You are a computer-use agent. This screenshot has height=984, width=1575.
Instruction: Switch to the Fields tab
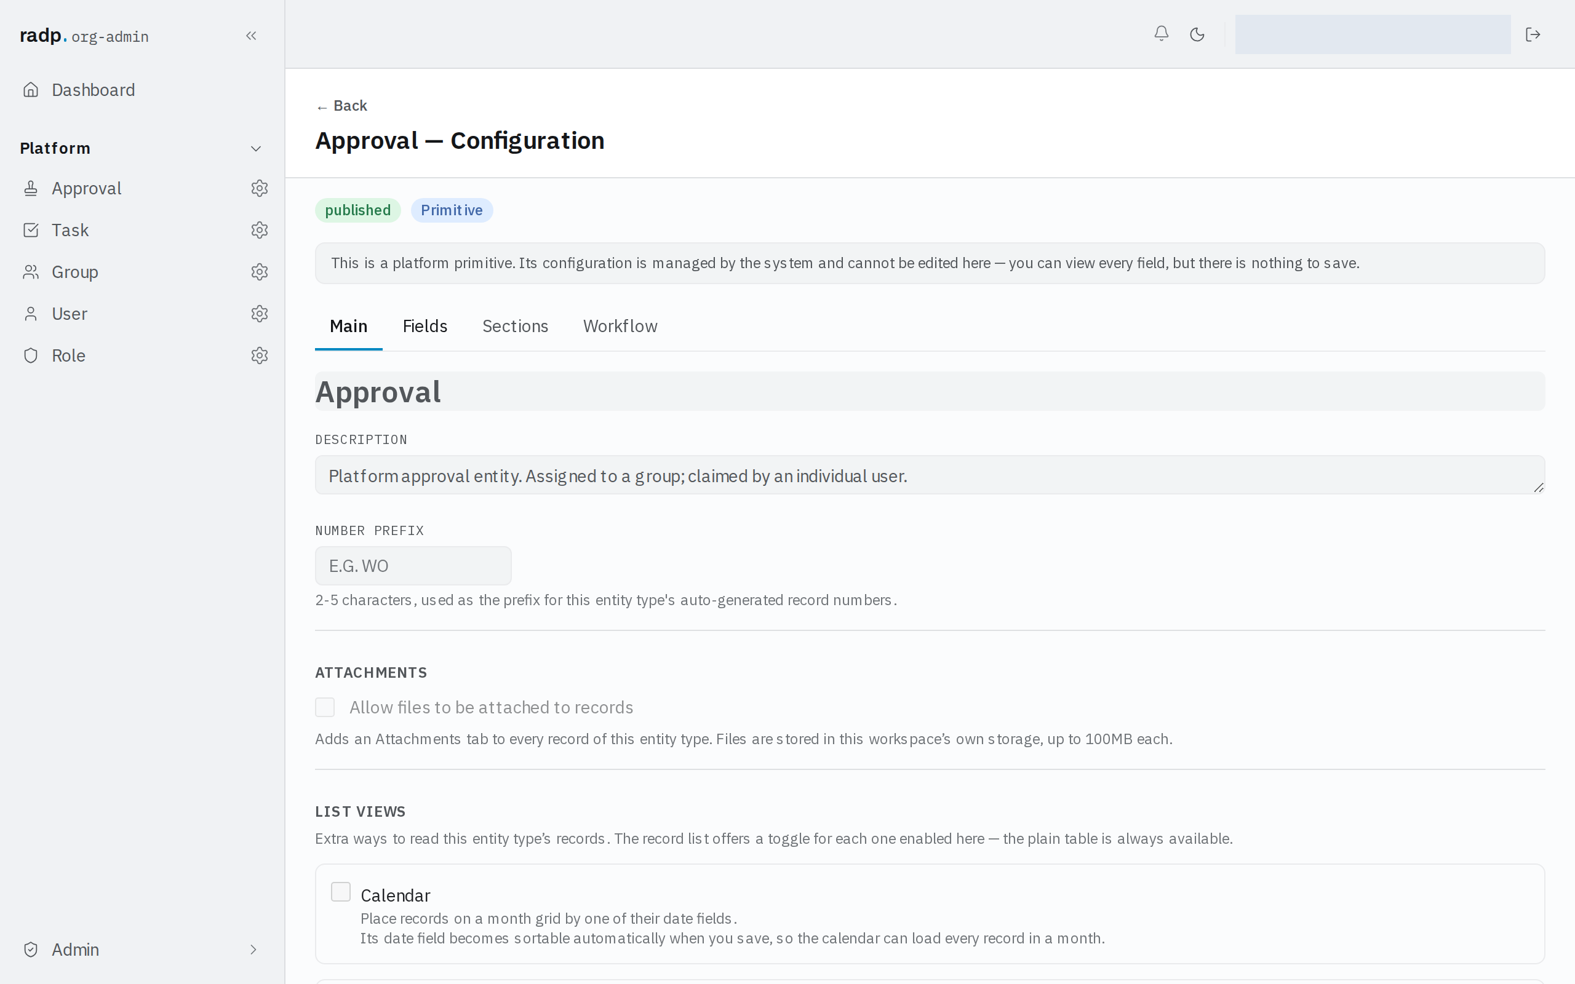(425, 326)
